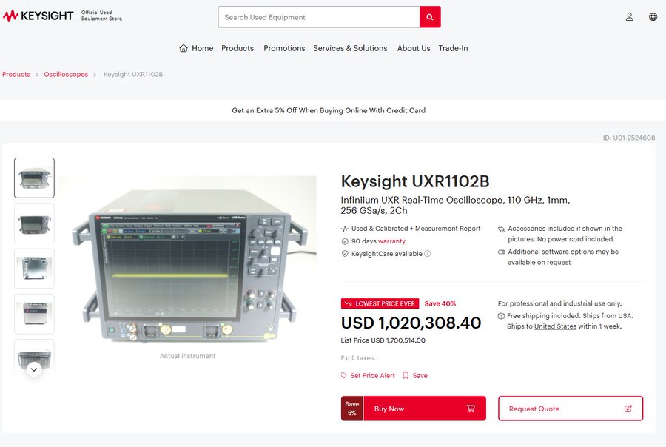Select the second product thumbnail
This screenshot has width=666, height=447.
(34, 223)
